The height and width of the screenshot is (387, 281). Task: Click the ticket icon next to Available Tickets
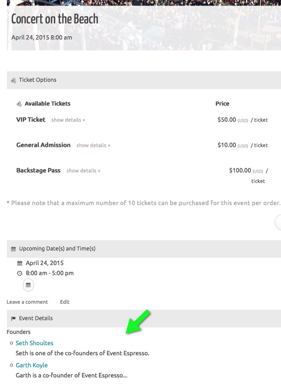19,104
